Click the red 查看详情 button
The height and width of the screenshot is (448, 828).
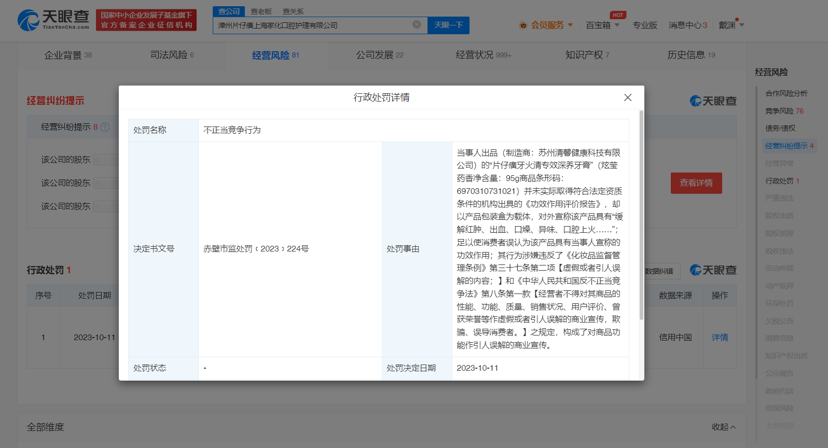tap(696, 183)
